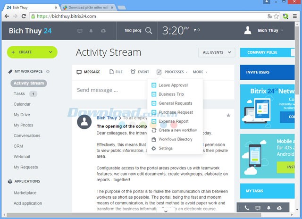Expand the Create button dropdown arrow
Screen dimensions: 302x219
pyautogui.click(x=50, y=52)
